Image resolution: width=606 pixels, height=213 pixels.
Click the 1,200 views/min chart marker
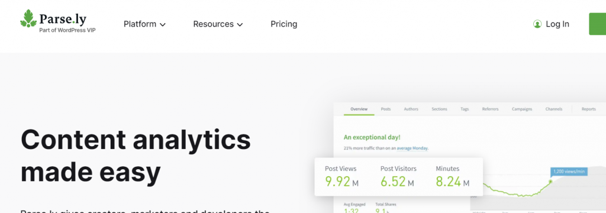[569, 172]
